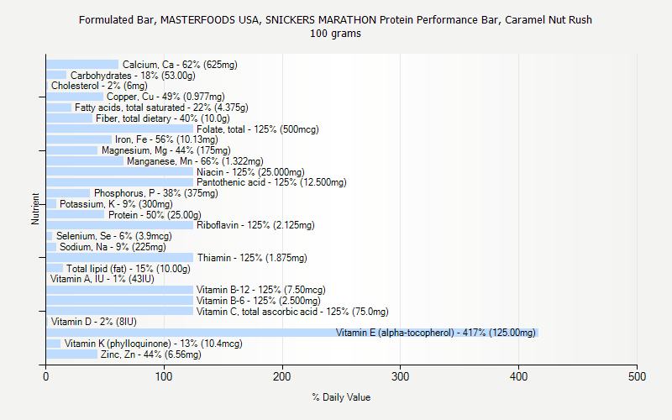Click the Zinc, Zn - 44% label
Screen dimensions: 672x420
pos(151,354)
